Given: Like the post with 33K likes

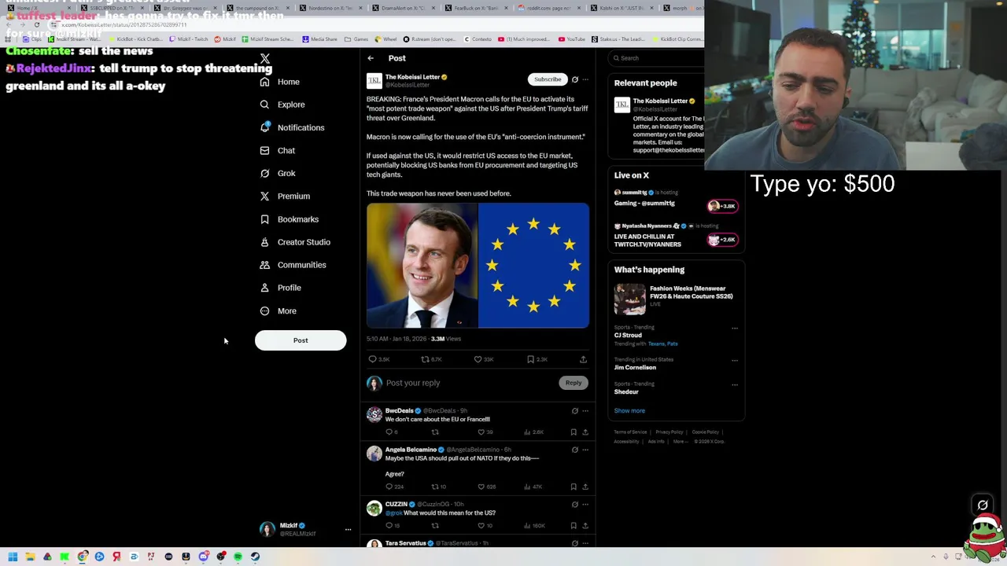Looking at the screenshot, I should click(478, 359).
